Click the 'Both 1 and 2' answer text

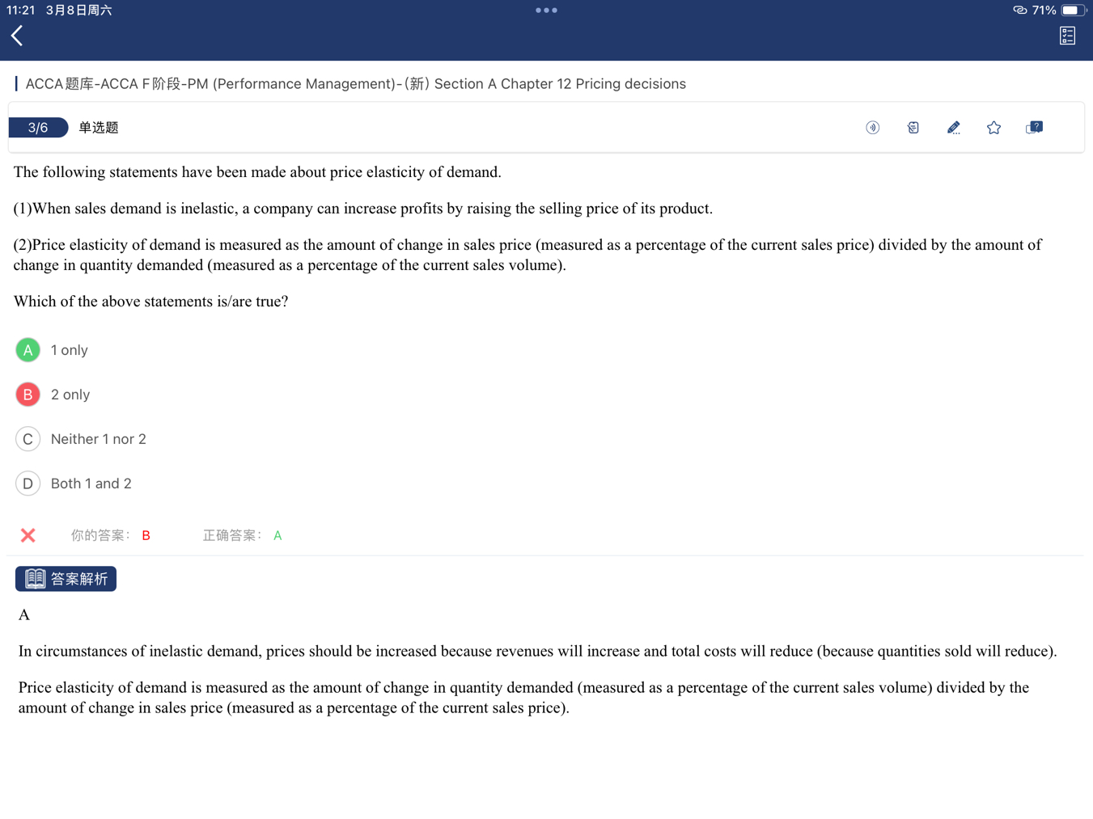pyautogui.click(x=91, y=483)
